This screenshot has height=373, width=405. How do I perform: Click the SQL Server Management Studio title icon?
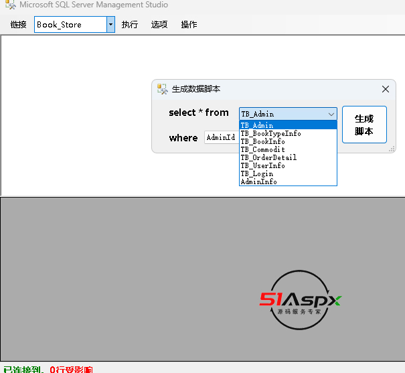(10, 5)
